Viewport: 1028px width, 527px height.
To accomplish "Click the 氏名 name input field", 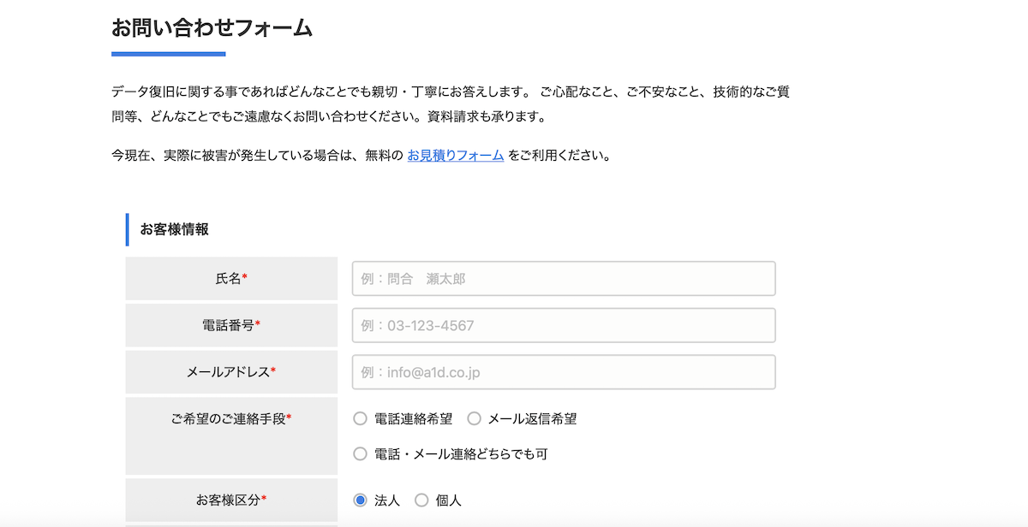I will (563, 279).
